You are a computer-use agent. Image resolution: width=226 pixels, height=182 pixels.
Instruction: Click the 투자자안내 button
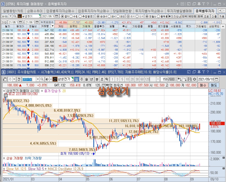[175, 16]
